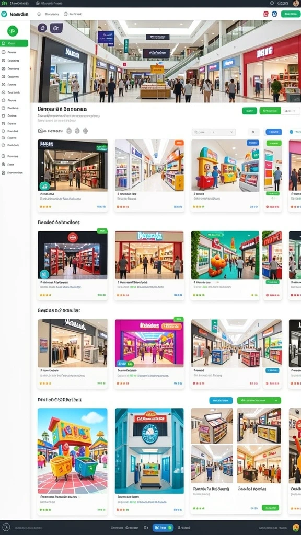This screenshot has height=535, width=301.
Task: Open the gray dropdown in the filter row
Action: pos(214,132)
